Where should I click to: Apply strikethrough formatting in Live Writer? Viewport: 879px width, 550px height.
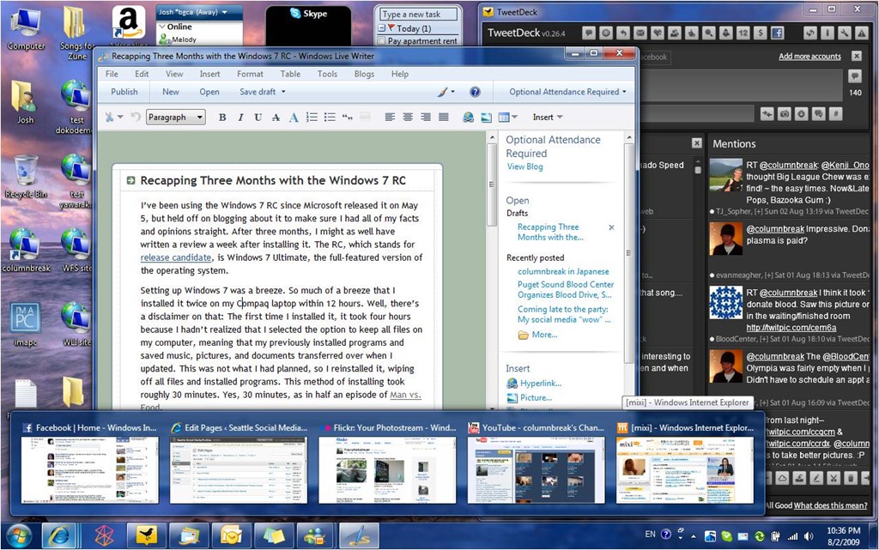click(276, 117)
